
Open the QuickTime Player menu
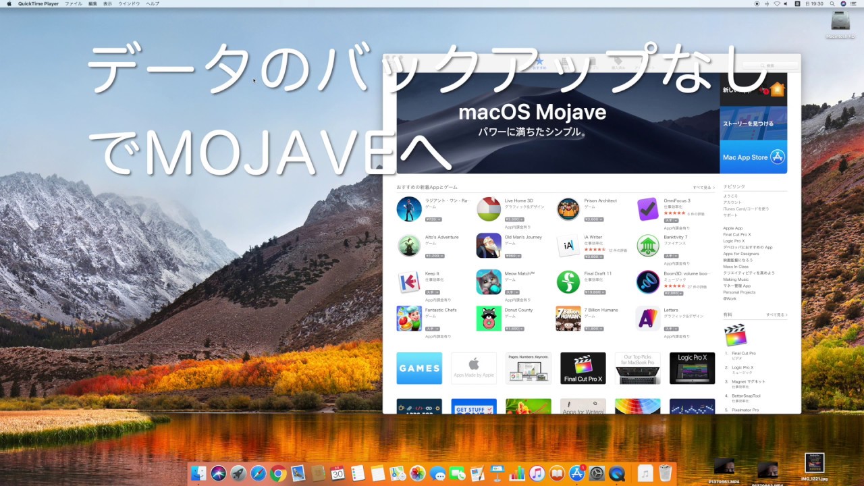pyautogui.click(x=38, y=3)
